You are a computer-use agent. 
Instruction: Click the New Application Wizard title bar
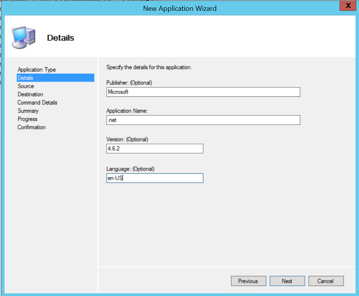(179, 8)
